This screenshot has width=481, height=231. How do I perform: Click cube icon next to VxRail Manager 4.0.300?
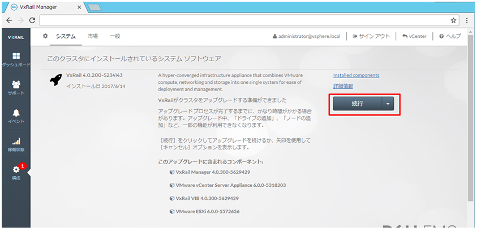click(x=172, y=172)
